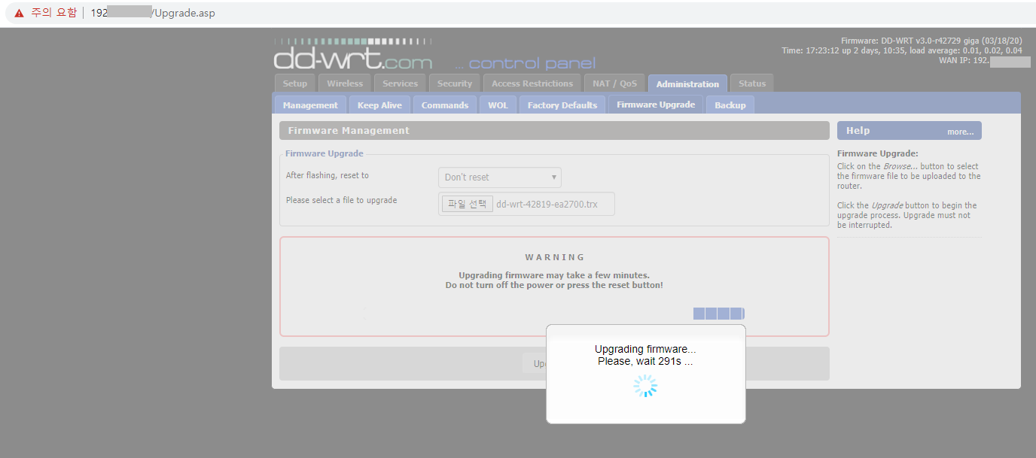Click the 주의 요함 security label
Image resolution: width=1036 pixels, height=458 pixels.
click(x=53, y=13)
